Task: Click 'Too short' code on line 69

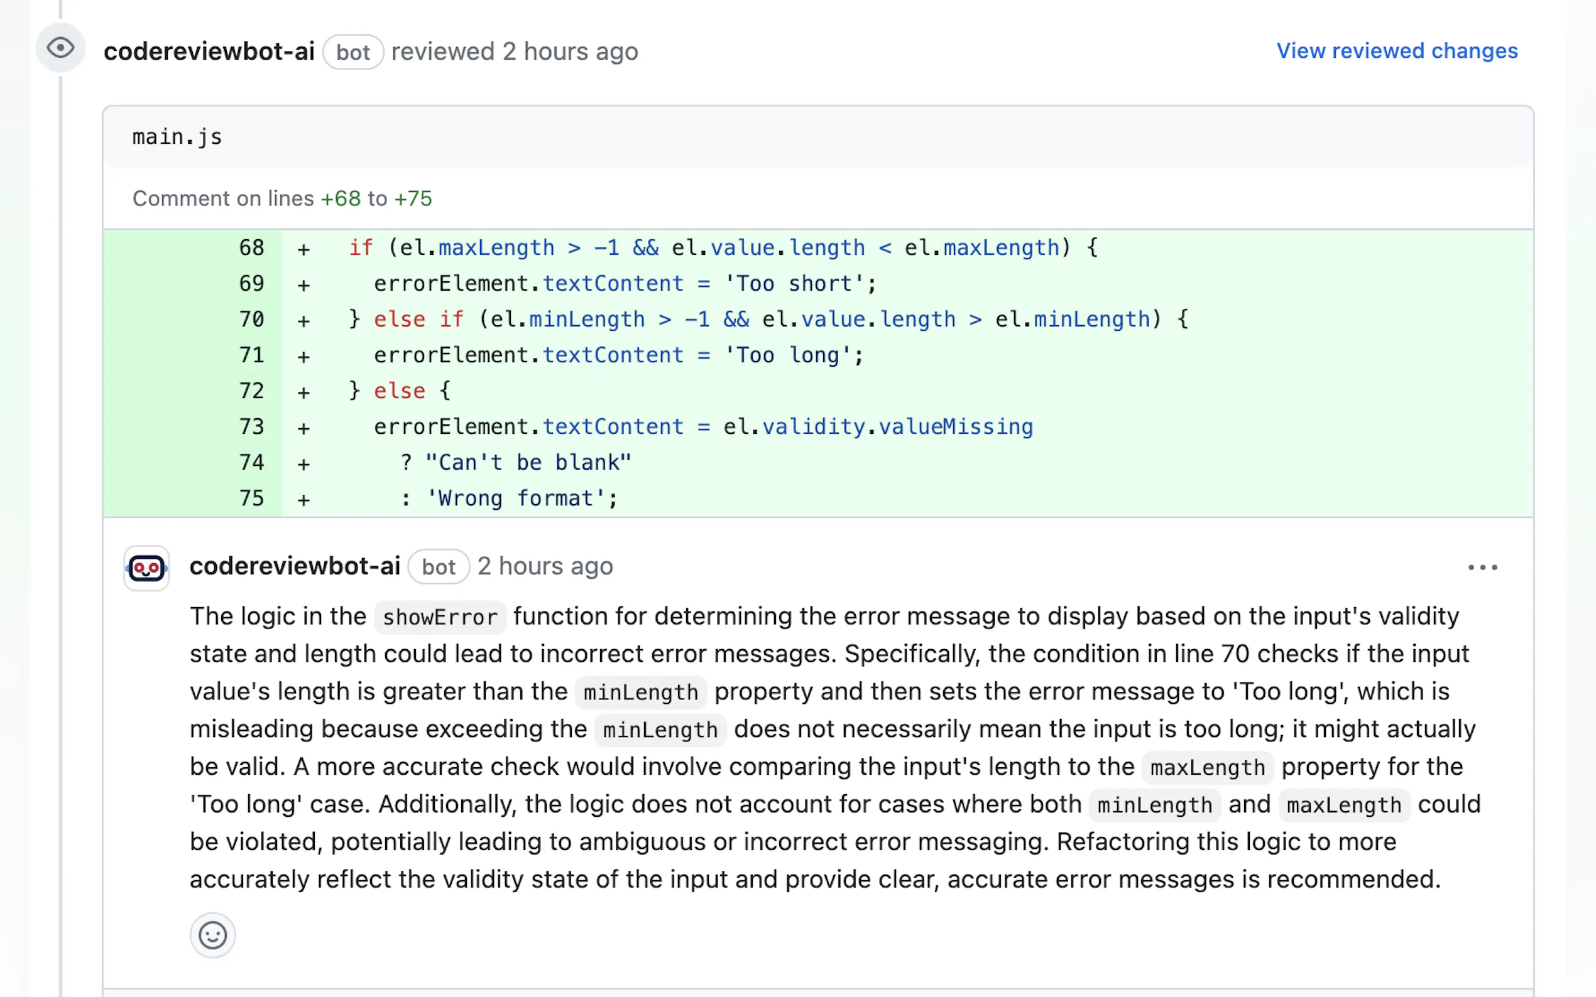Action: point(799,284)
